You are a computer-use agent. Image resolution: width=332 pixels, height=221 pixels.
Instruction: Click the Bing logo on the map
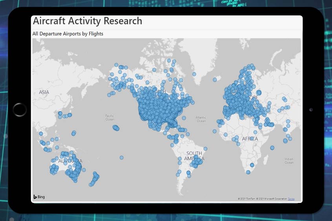[x=39, y=197]
